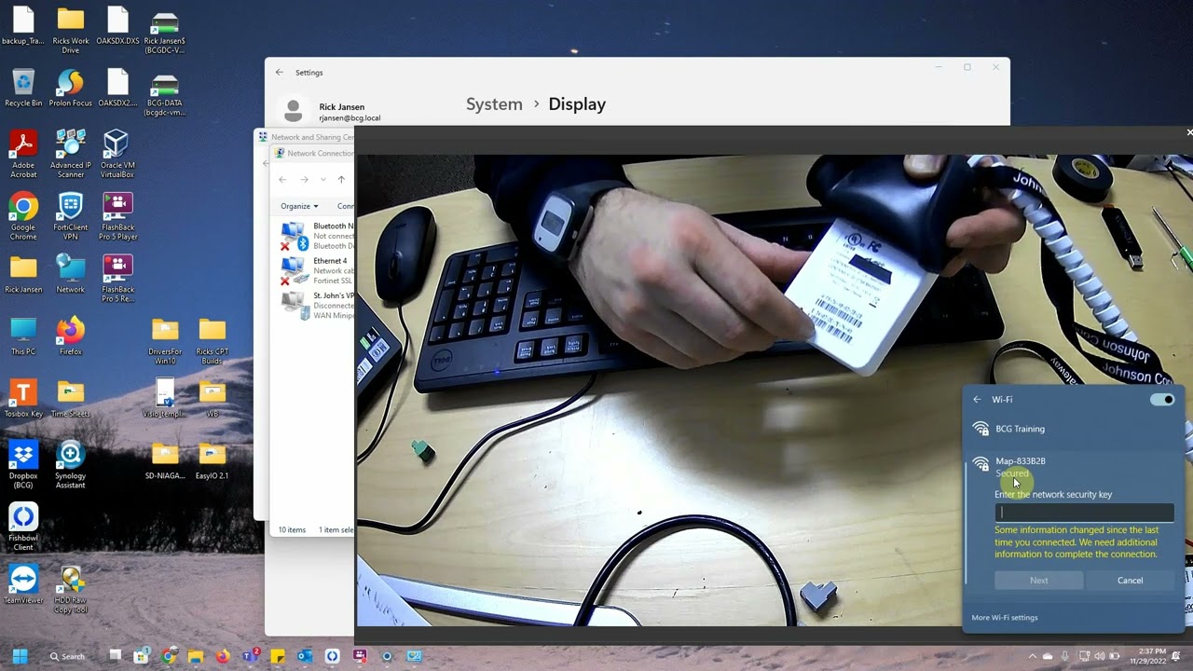Viewport: 1193px width, 671px height.
Task: Open the Recycle Bin desktop icon
Action: click(x=23, y=89)
